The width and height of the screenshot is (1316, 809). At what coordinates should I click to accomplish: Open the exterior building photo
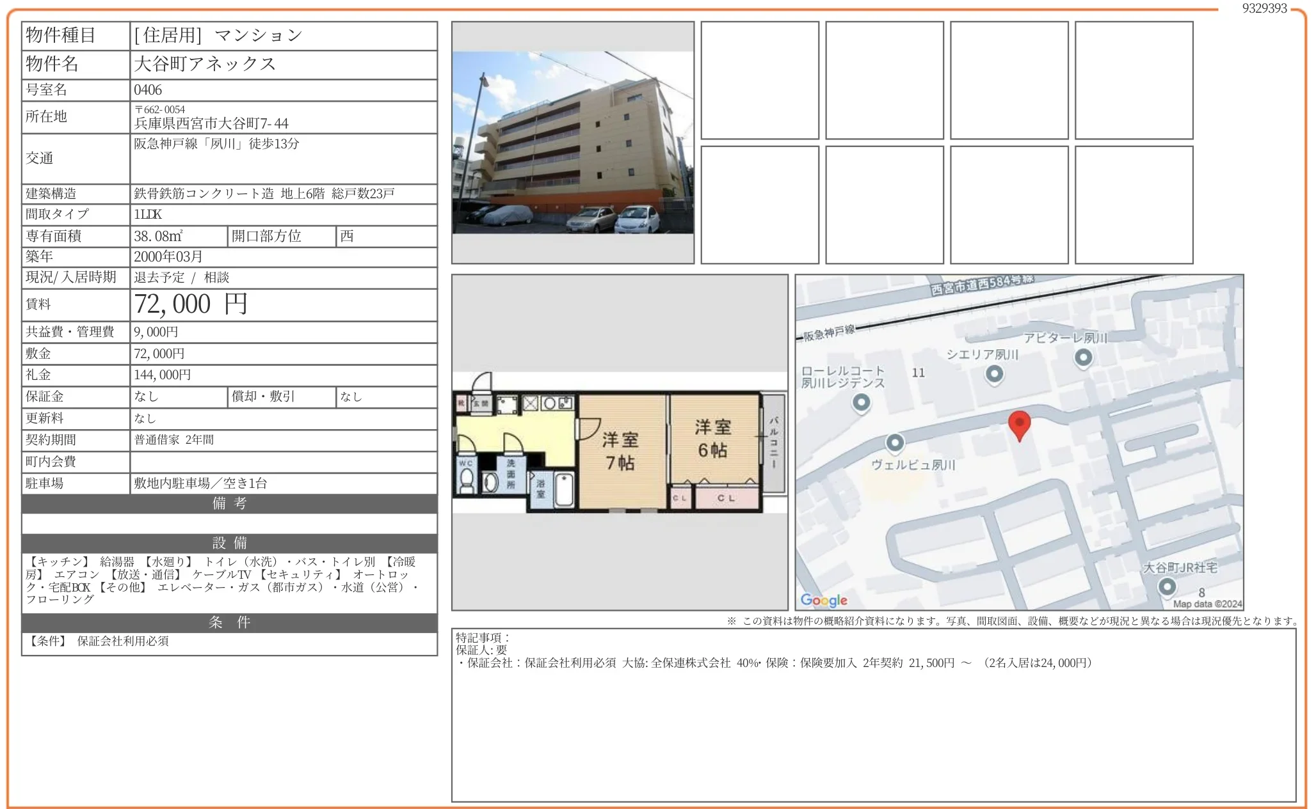click(572, 142)
